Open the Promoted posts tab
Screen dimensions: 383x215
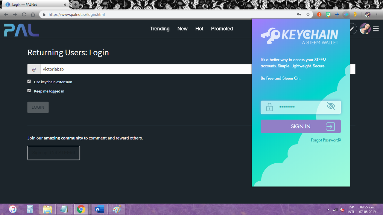click(222, 29)
